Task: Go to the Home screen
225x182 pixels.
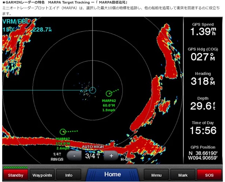Action: (112, 174)
